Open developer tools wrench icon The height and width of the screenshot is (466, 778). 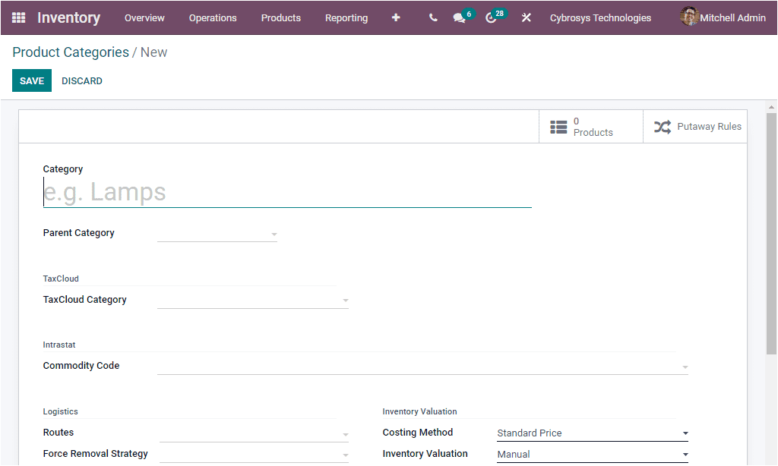tap(527, 17)
